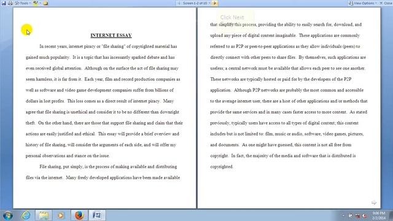Click the Action Center flag tray icon

coord(351,215)
